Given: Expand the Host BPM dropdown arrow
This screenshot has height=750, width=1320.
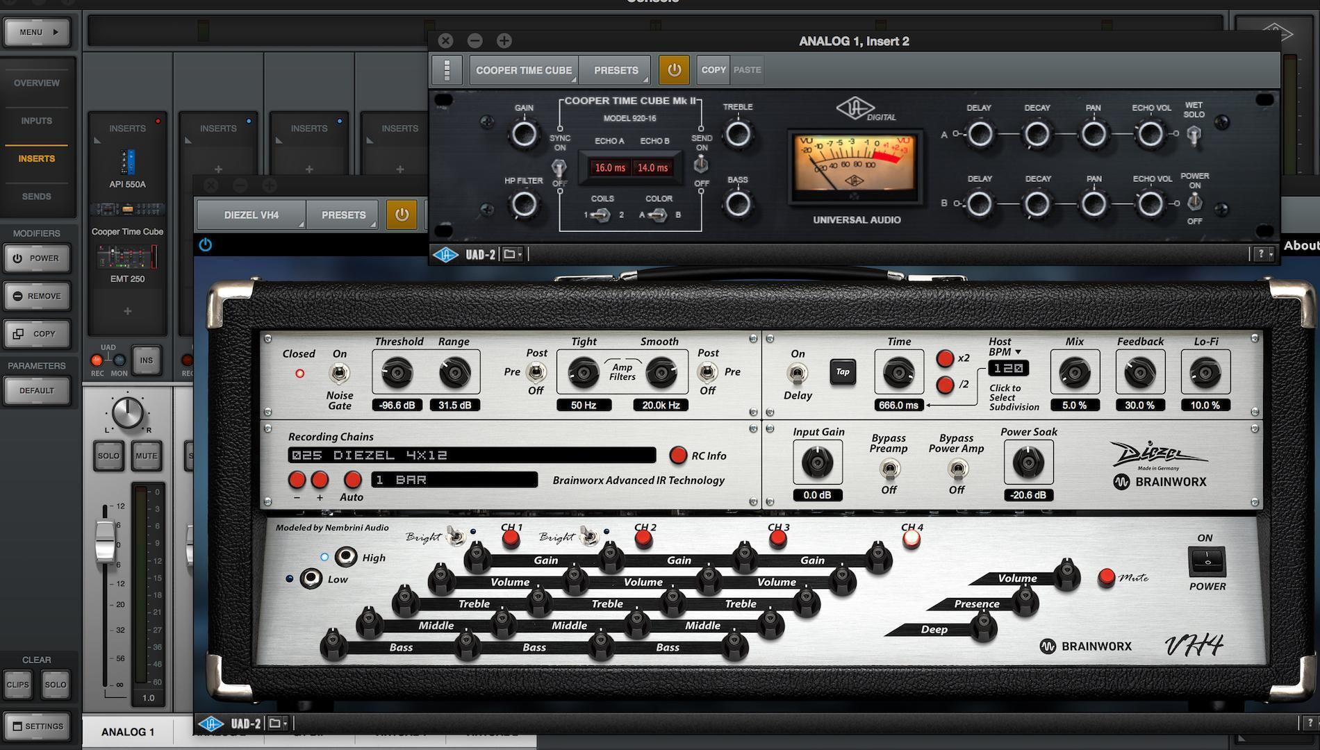Looking at the screenshot, I should (x=1018, y=352).
